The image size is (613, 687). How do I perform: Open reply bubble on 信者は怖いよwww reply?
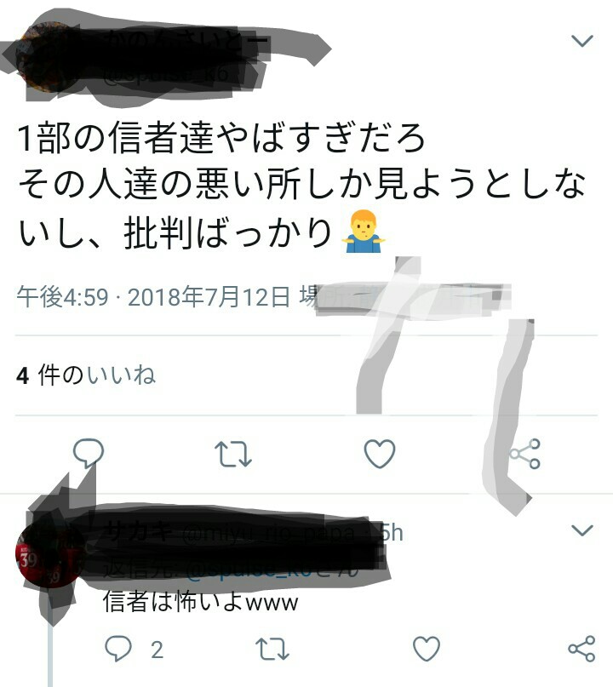(117, 649)
